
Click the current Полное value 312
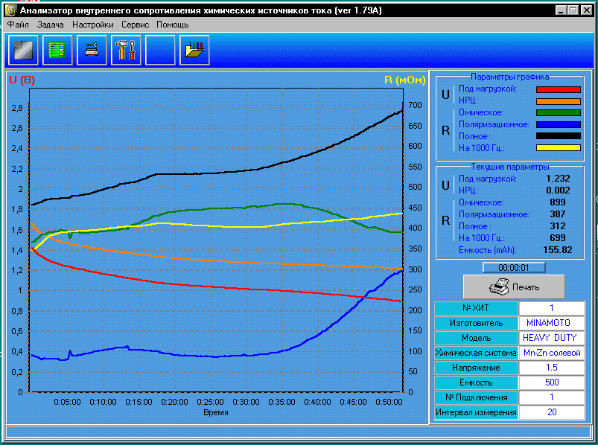click(558, 226)
